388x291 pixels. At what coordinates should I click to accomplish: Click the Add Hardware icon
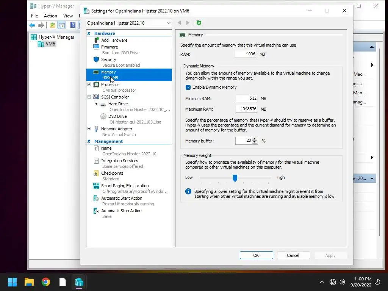click(97, 40)
